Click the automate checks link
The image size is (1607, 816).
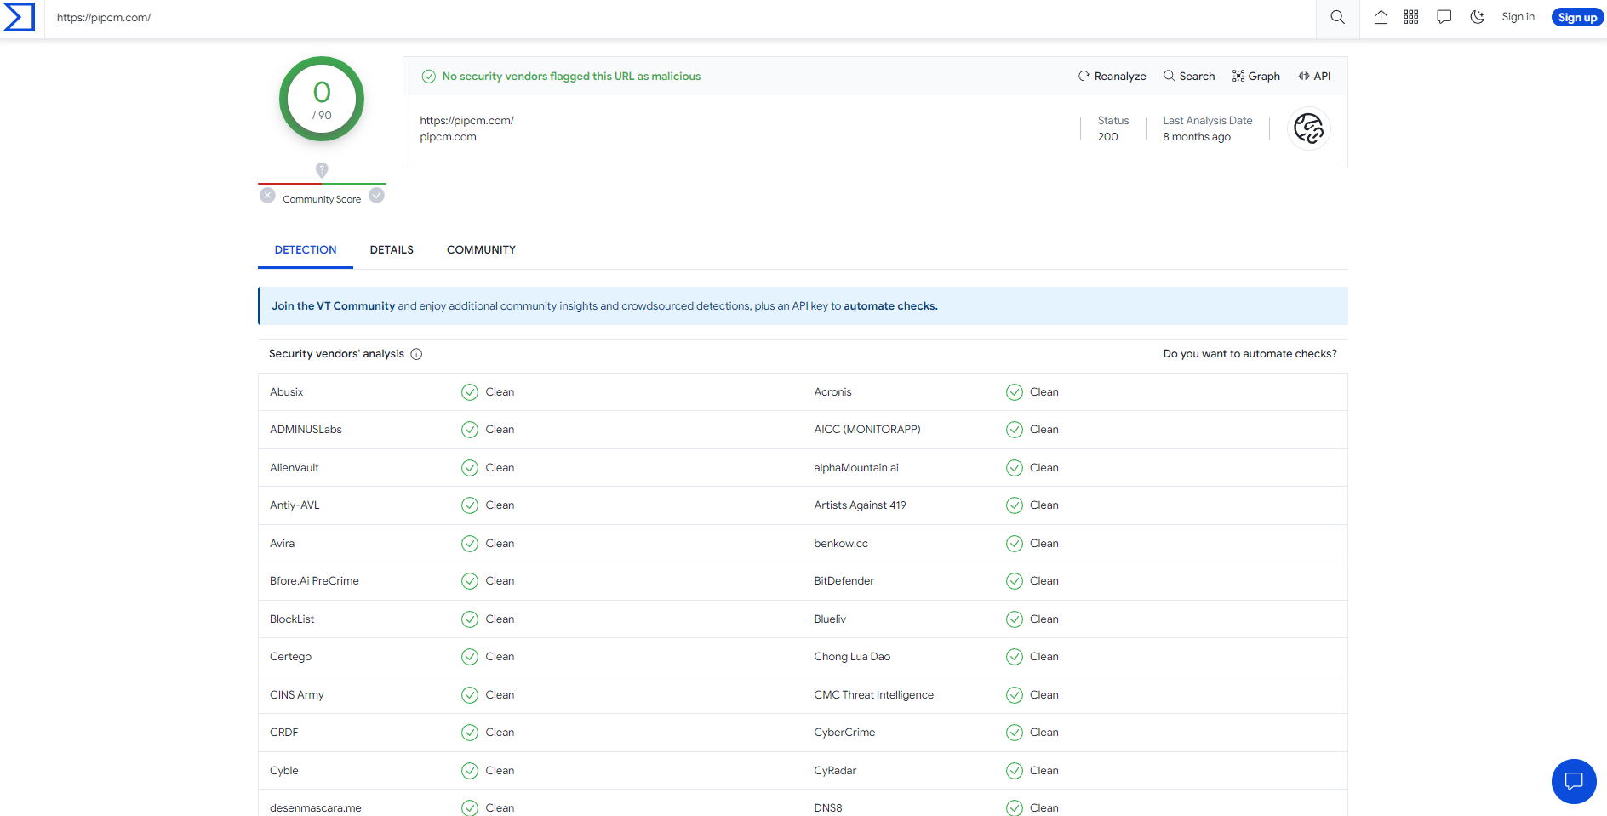click(890, 306)
